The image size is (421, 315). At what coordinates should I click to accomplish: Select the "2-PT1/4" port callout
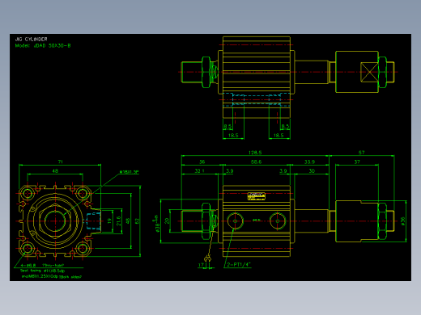(239, 265)
